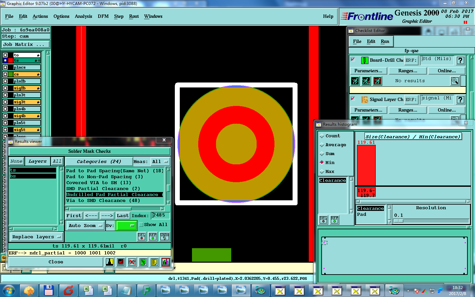Open the Rout menu
475x297 pixels.
(134, 16)
